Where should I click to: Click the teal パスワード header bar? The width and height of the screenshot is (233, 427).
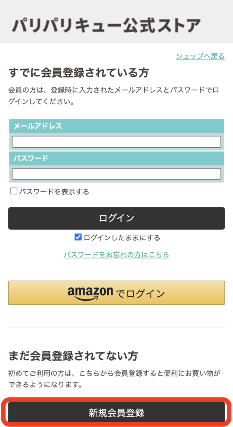(x=117, y=158)
